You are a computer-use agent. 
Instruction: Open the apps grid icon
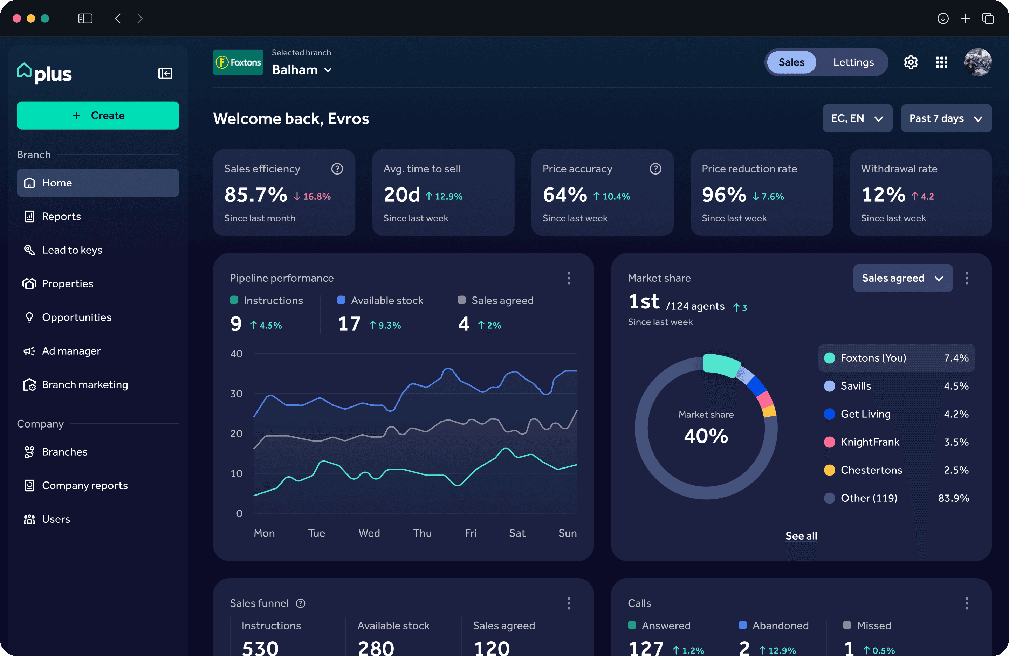click(941, 62)
